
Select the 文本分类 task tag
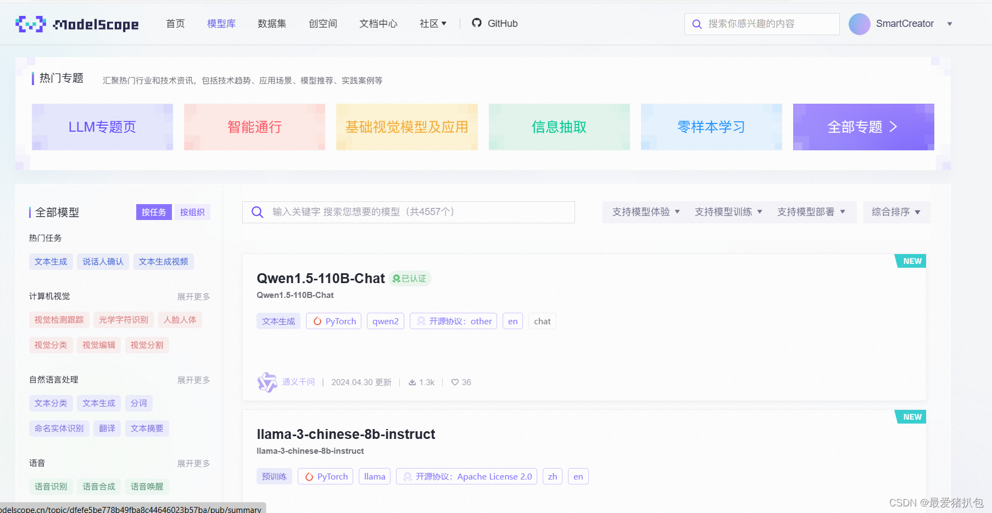(51, 403)
